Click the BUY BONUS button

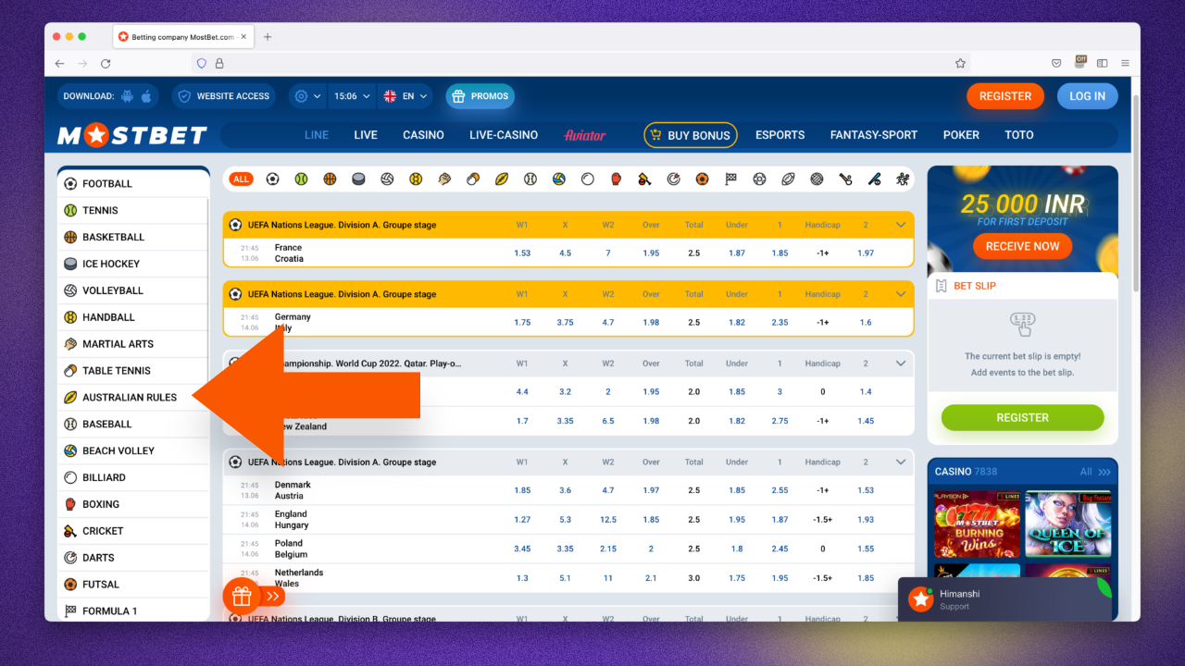point(691,135)
